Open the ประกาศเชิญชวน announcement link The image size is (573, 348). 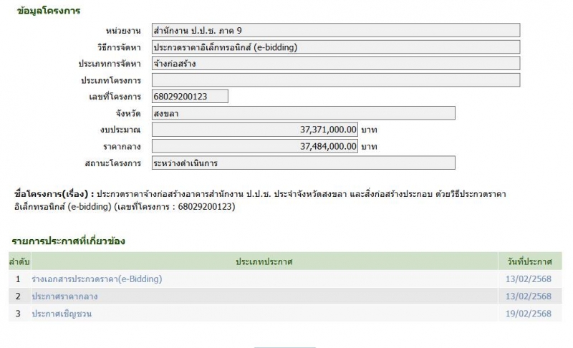[x=62, y=314]
